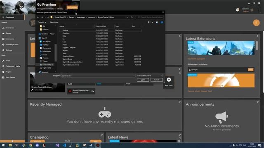264x148 pixels.
Task: Click the Add Tool plus icon
Action: [169, 80]
